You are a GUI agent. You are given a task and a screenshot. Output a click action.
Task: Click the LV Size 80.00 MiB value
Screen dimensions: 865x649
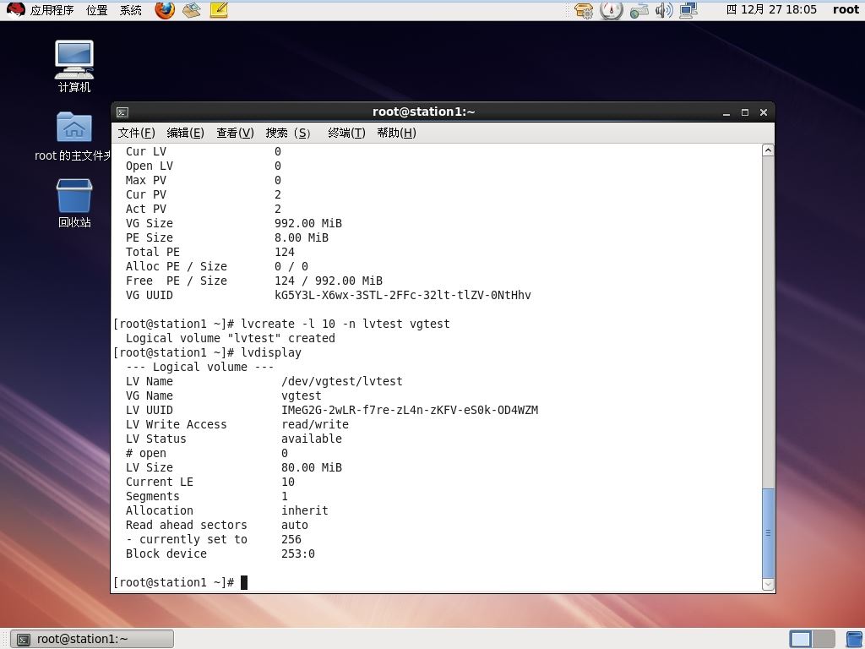(312, 467)
